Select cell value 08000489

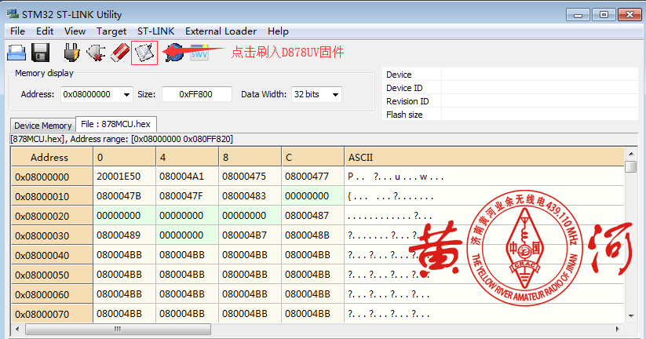click(x=125, y=235)
